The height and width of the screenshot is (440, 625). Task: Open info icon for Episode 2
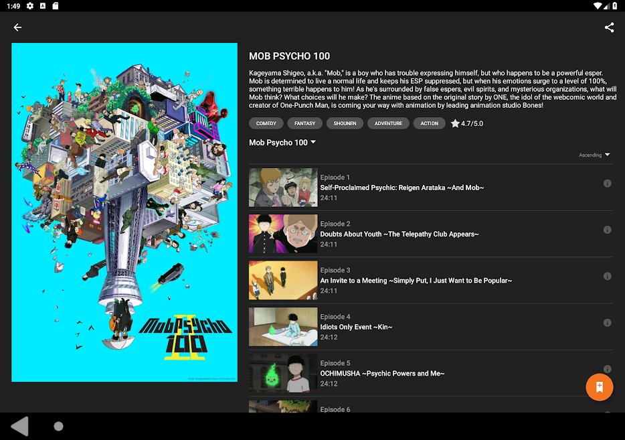pos(607,230)
